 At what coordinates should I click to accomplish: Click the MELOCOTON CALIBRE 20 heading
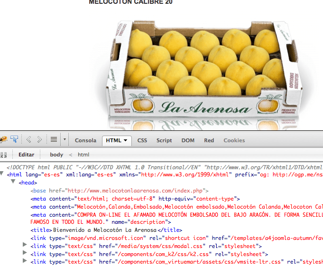click(130, 2)
